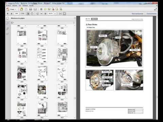The height and width of the screenshot is (122, 163).
Task: Open the Ayuda menu
Action: [x=31, y=6]
